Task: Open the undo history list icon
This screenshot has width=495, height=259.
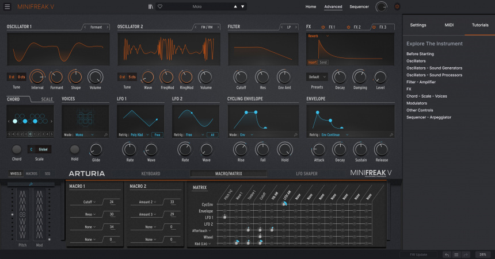Action: 456,254
